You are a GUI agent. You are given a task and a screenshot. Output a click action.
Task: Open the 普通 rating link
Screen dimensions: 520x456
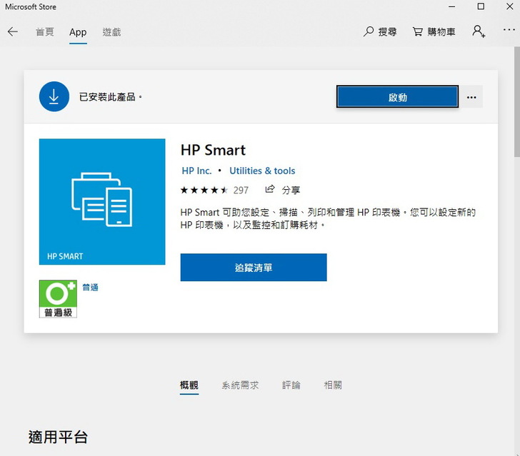click(x=90, y=287)
